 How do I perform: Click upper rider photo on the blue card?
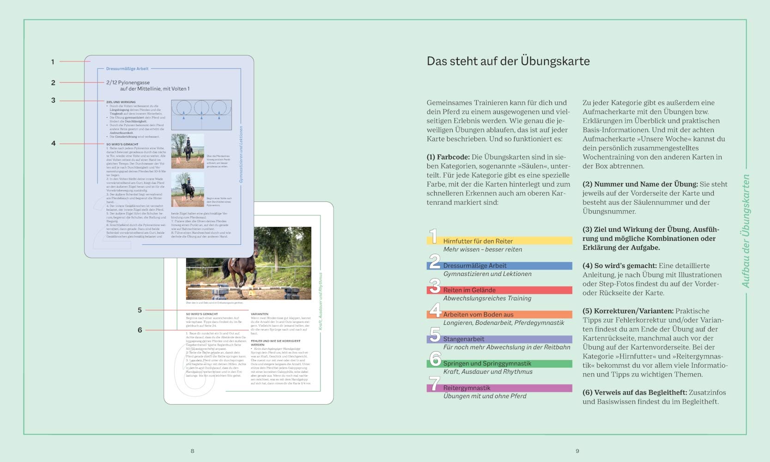point(188,151)
